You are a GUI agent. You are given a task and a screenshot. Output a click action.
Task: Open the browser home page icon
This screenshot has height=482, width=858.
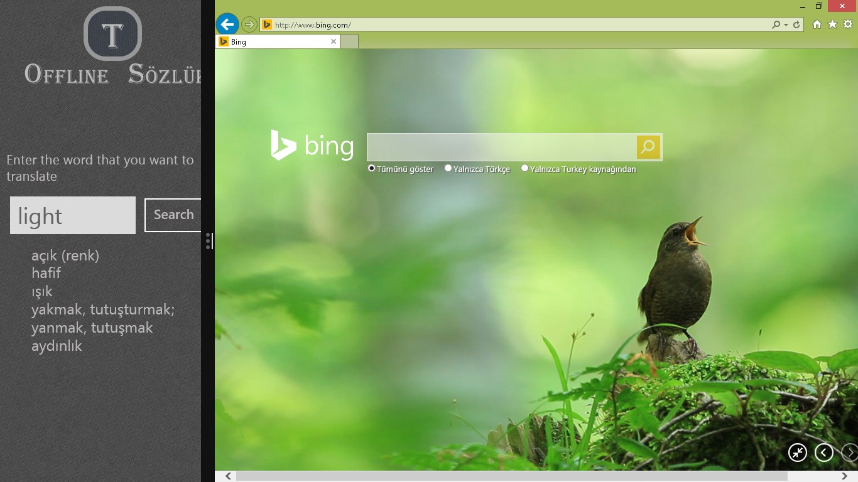817,24
